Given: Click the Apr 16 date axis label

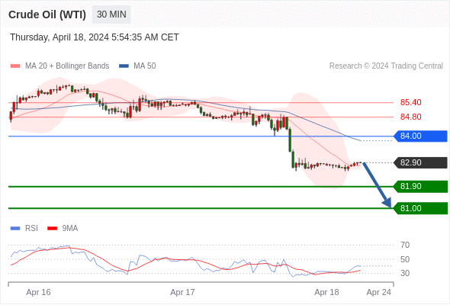Looking at the screenshot, I should tap(38, 292).
